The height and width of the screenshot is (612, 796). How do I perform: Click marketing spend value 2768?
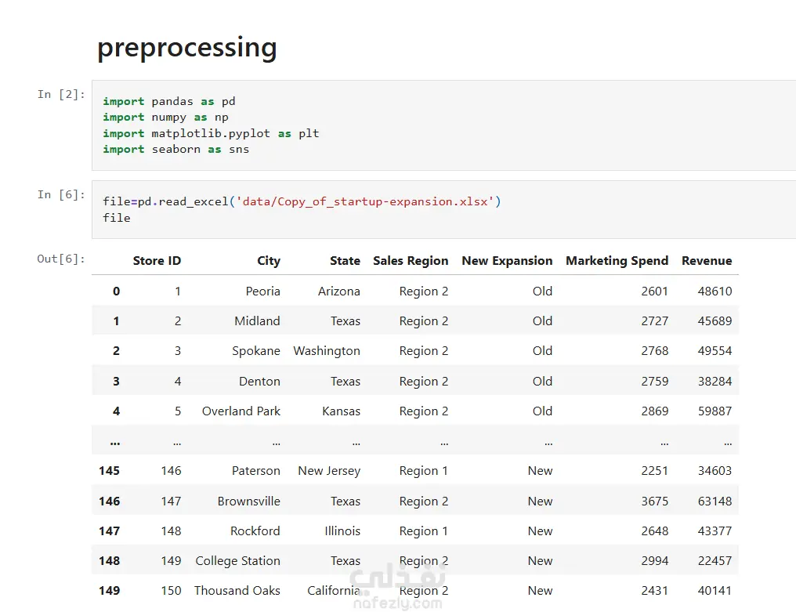point(655,351)
